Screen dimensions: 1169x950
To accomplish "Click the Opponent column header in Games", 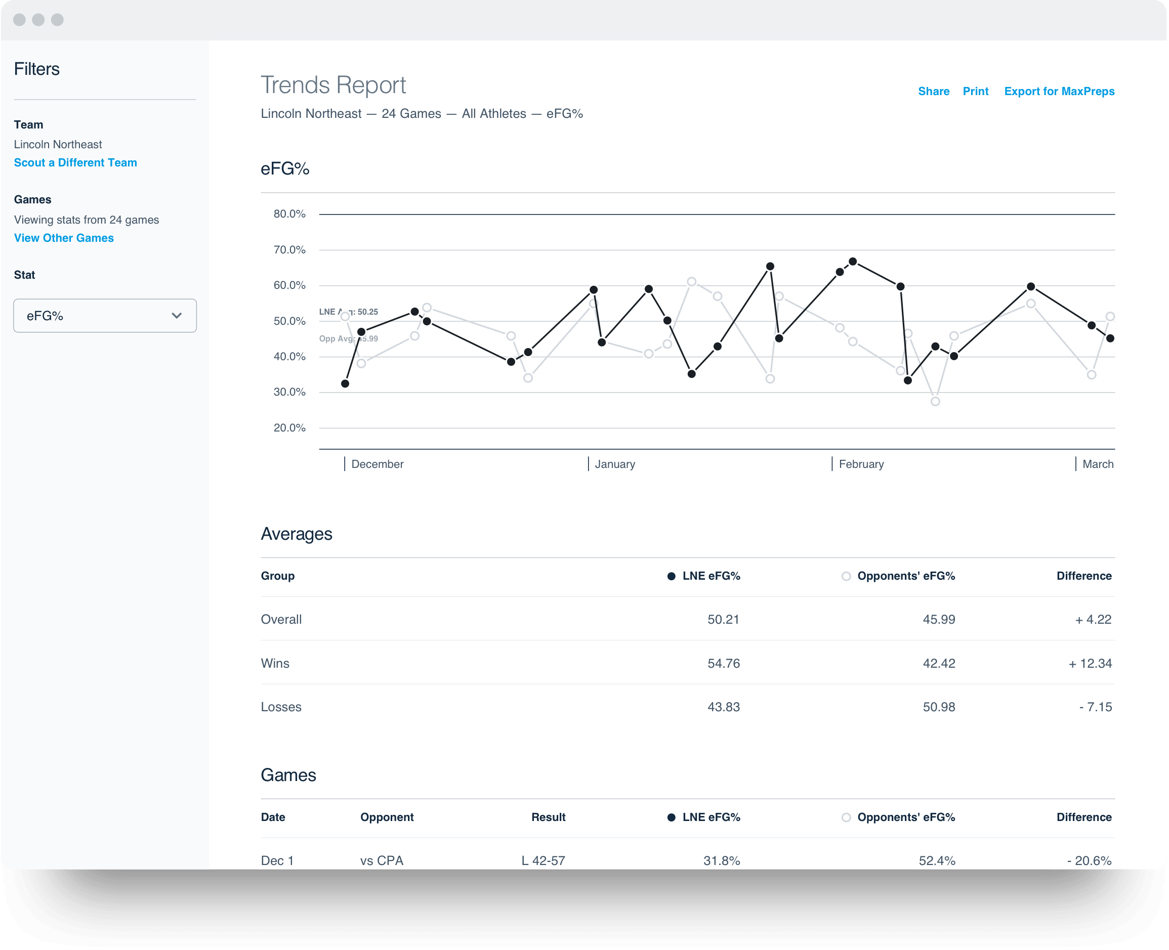I will pyautogui.click(x=387, y=817).
